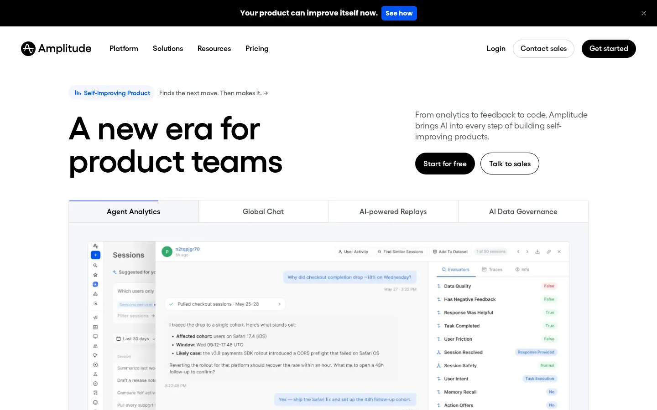Click the Task Completed evaluator
Screen dimensions: 657x410
tap(496, 326)
